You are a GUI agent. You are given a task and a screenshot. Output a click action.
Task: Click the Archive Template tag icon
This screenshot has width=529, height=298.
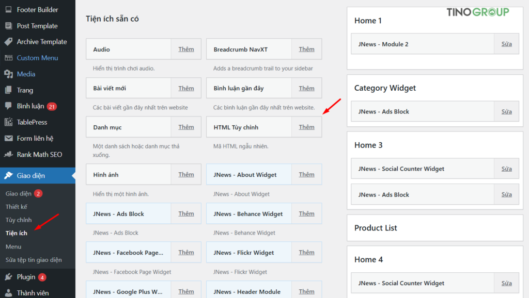pyautogui.click(x=8, y=42)
